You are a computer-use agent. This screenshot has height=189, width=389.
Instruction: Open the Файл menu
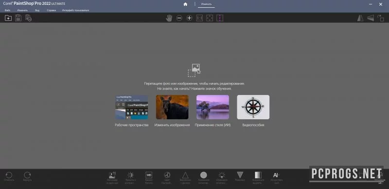click(7, 10)
